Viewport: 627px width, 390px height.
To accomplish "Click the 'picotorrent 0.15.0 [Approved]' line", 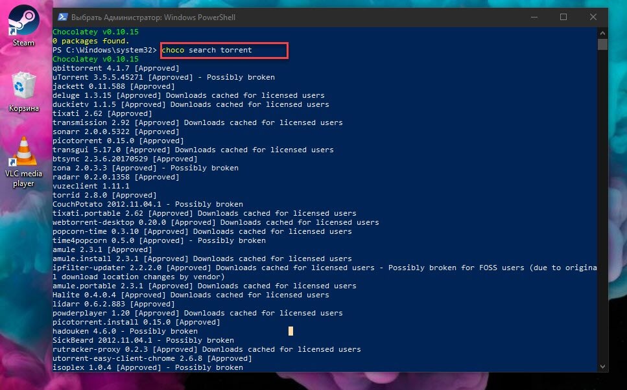I will tap(118, 141).
